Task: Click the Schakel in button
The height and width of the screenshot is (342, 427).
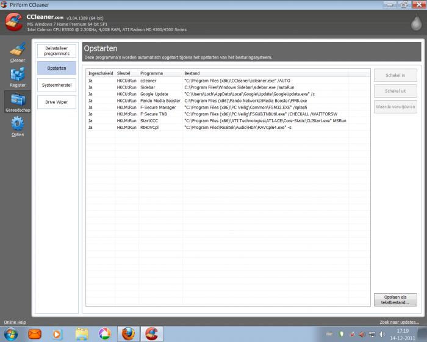Action: pyautogui.click(x=395, y=75)
